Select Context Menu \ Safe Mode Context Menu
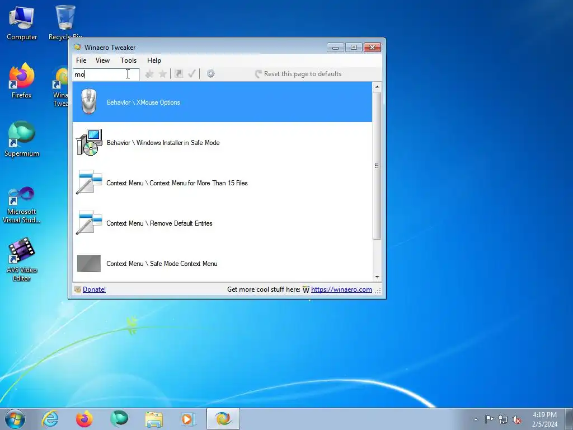Image resolution: width=573 pixels, height=430 pixels. tap(222, 263)
